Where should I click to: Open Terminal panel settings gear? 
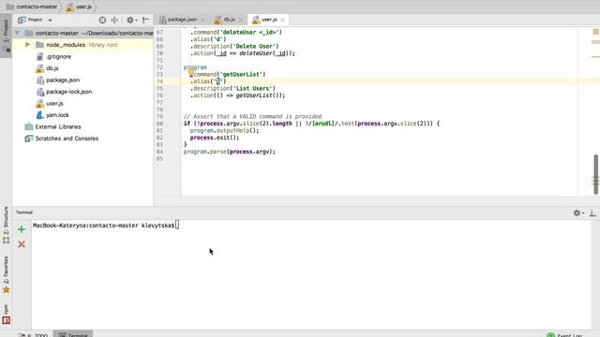click(x=577, y=212)
